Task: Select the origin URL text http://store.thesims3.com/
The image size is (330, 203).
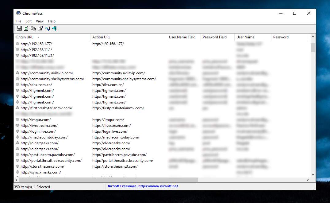Action: [42, 166]
